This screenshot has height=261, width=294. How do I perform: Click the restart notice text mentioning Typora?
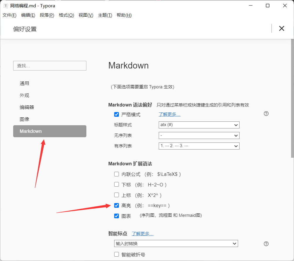pyautogui.click(x=143, y=87)
